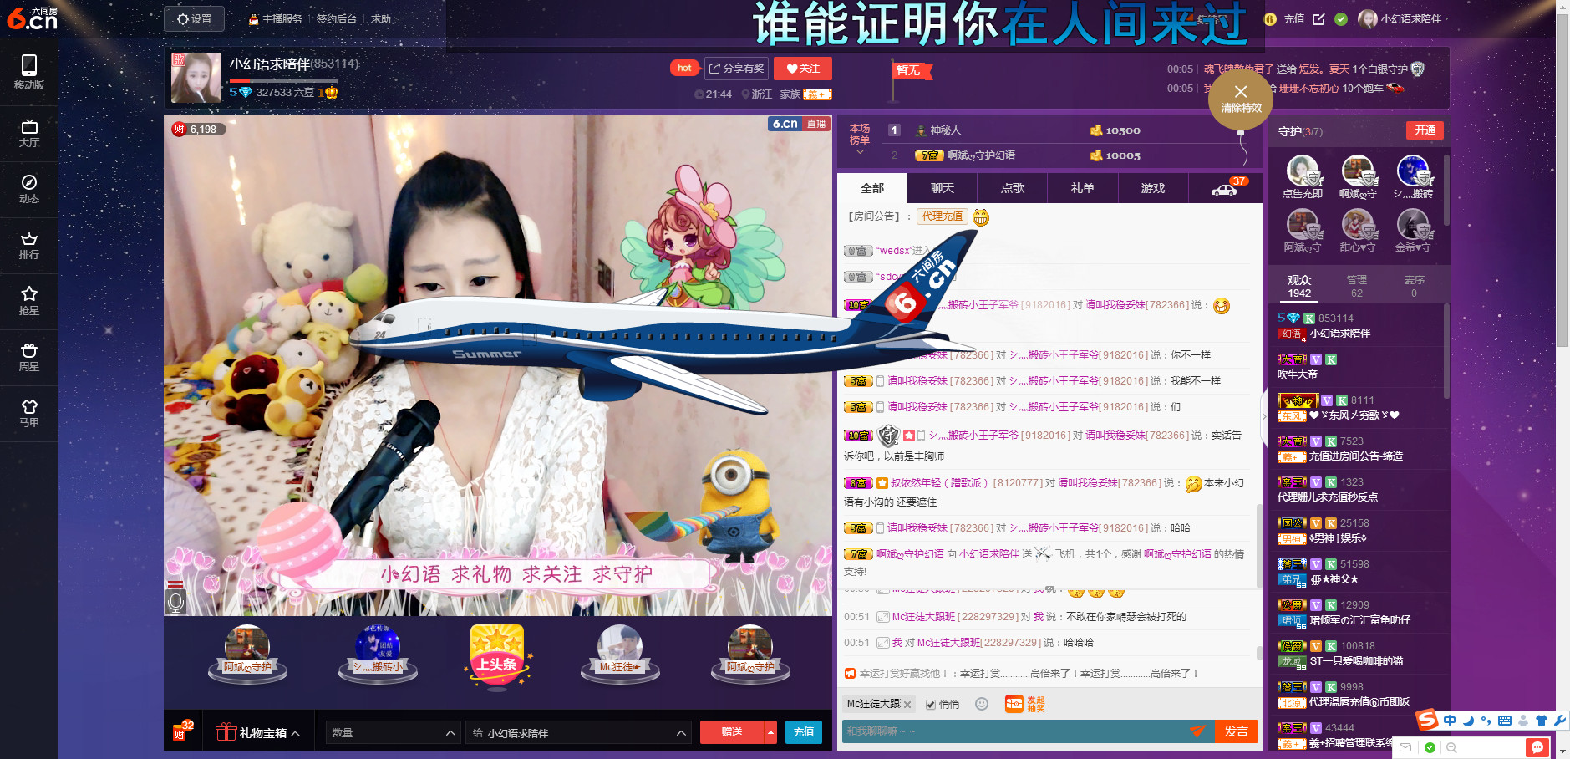Switch to 全部 chat tab
The height and width of the screenshot is (759, 1570).
click(872, 188)
